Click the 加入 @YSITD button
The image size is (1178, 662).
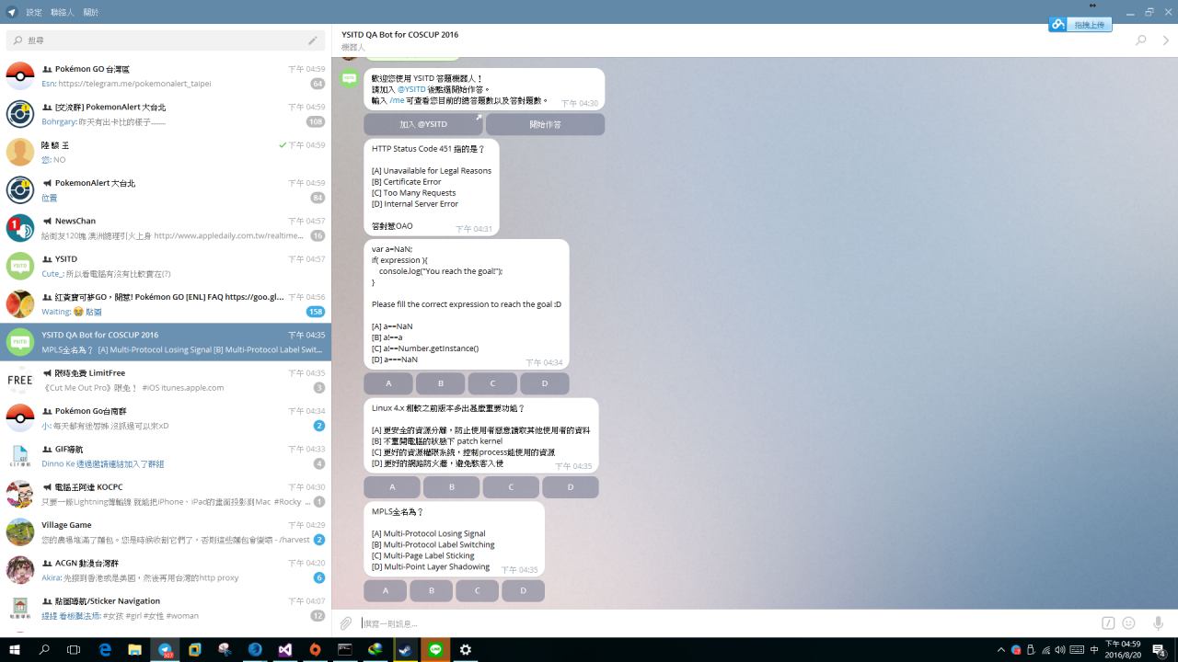[423, 124]
